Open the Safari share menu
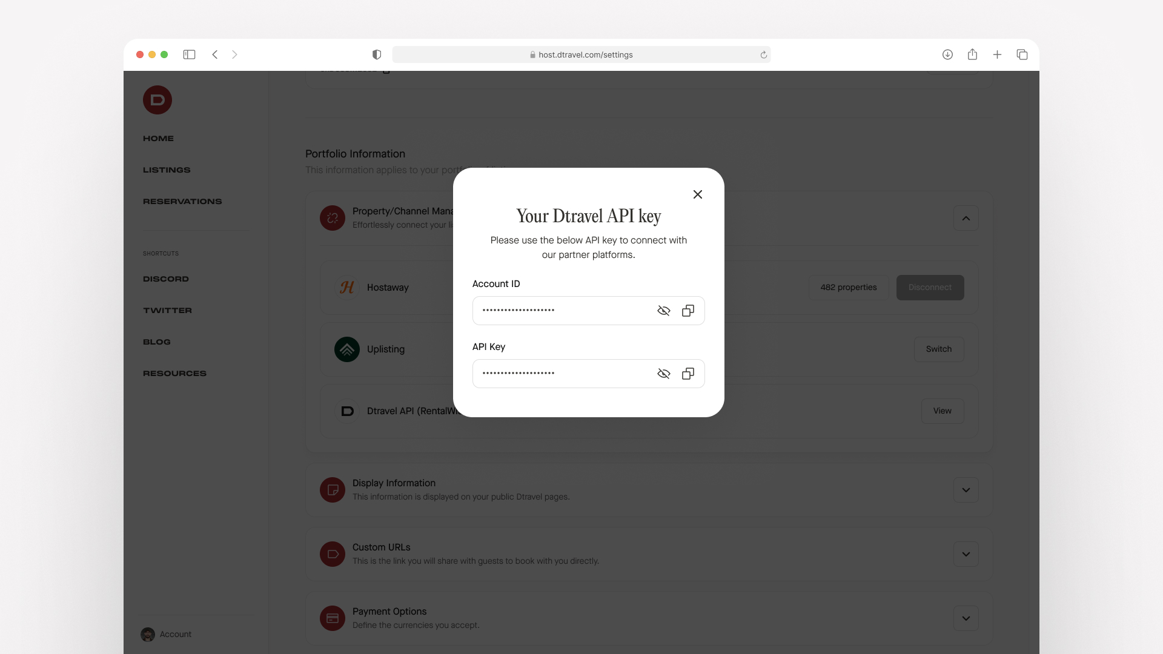This screenshot has width=1163, height=654. (x=972, y=54)
